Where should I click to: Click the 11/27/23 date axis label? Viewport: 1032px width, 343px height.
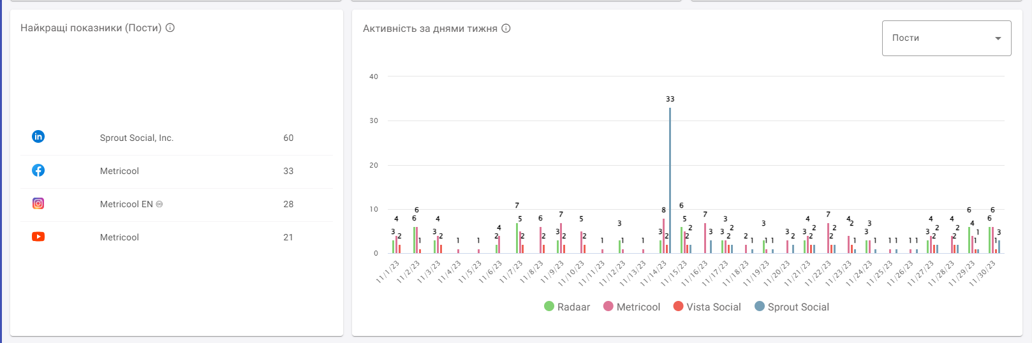[x=920, y=274]
